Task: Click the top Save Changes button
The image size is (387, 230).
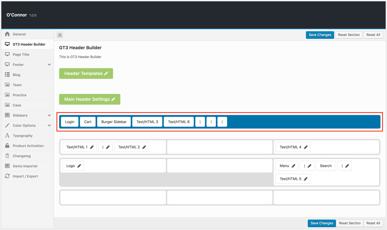Action: click(320, 35)
